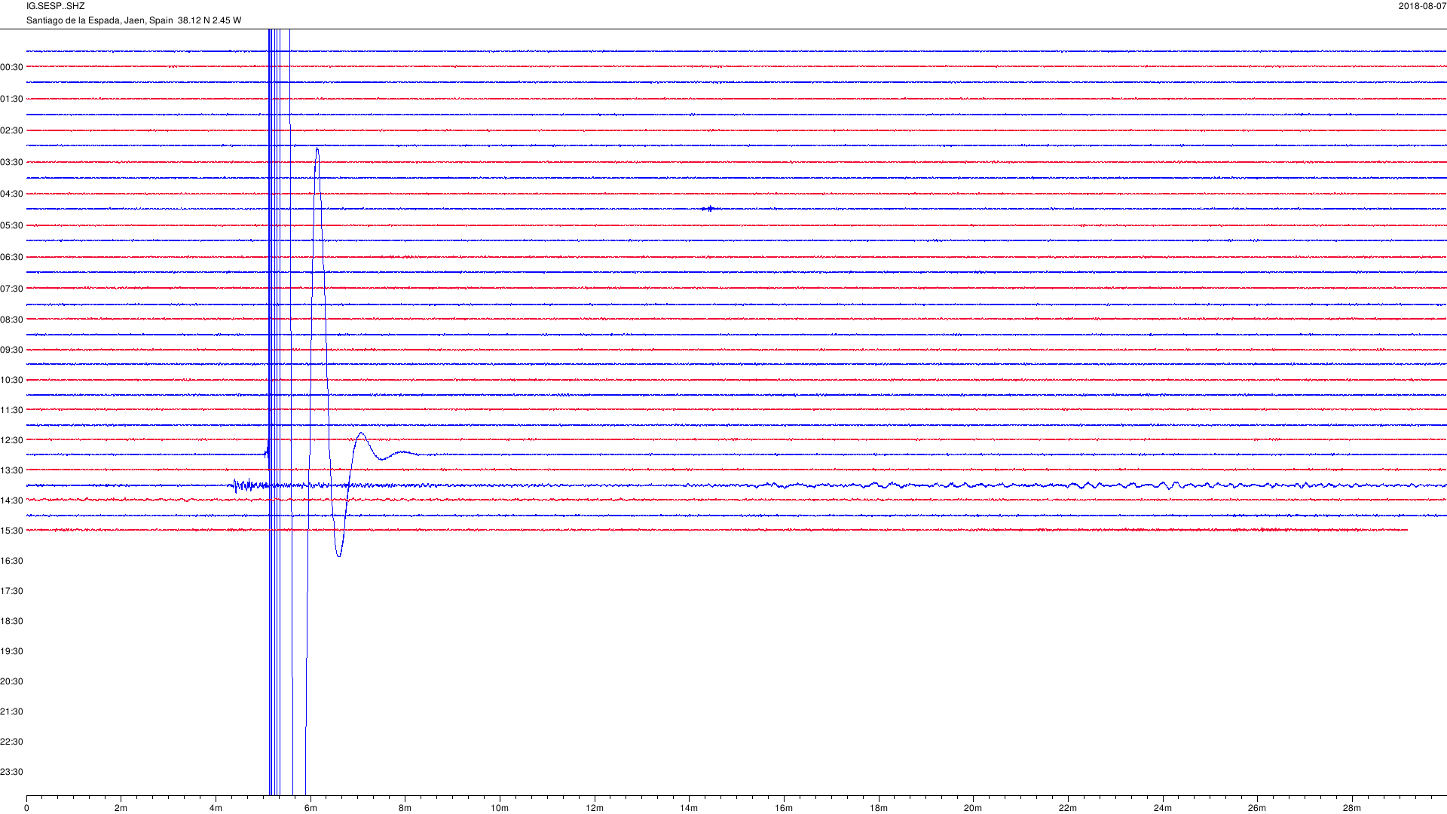The width and height of the screenshot is (1447, 814).
Task: Click the 08:30 time label
Action: [11, 320]
